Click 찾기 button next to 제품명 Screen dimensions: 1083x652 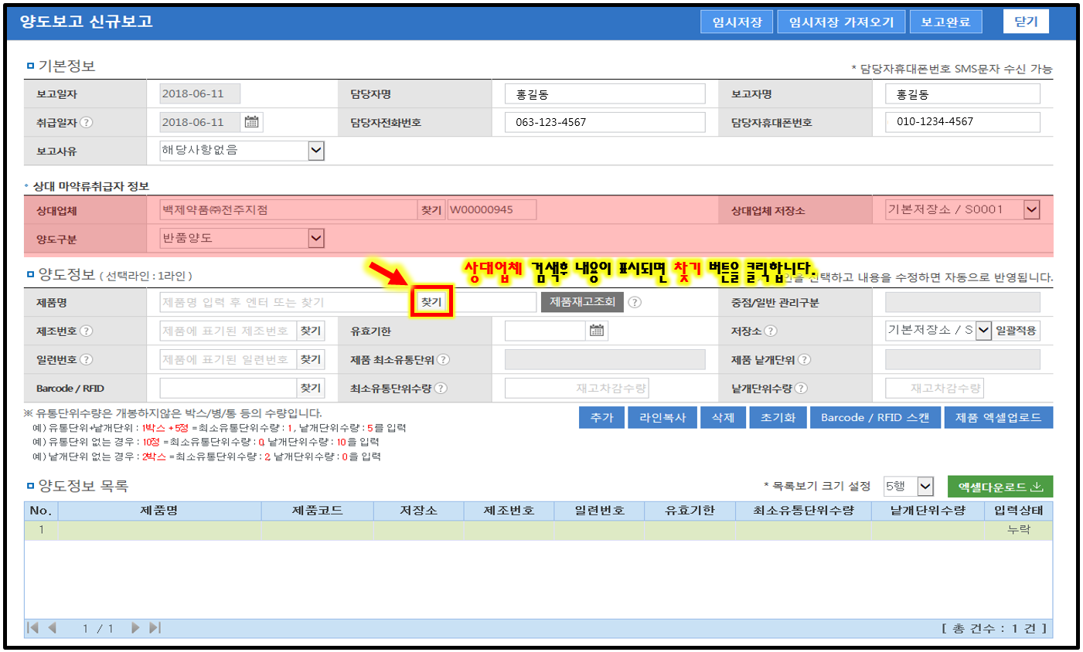[x=431, y=302]
